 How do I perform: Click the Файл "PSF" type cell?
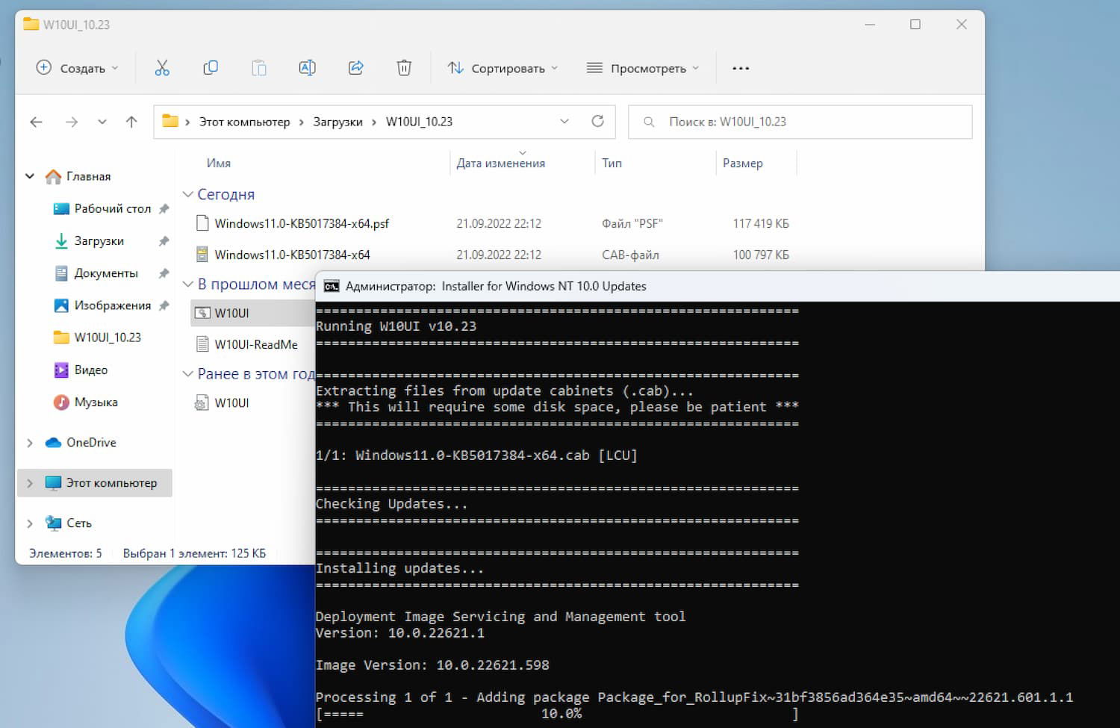click(632, 223)
